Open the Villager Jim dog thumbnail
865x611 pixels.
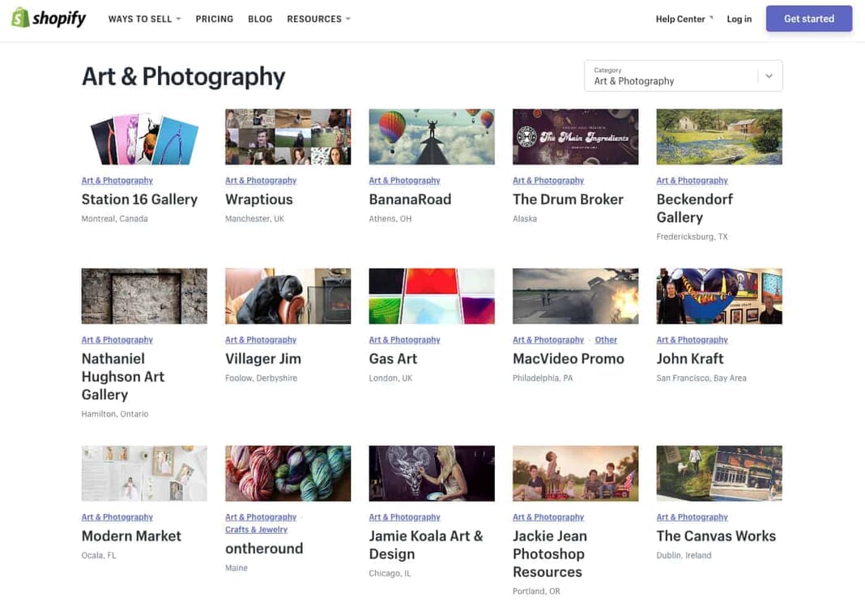288,297
